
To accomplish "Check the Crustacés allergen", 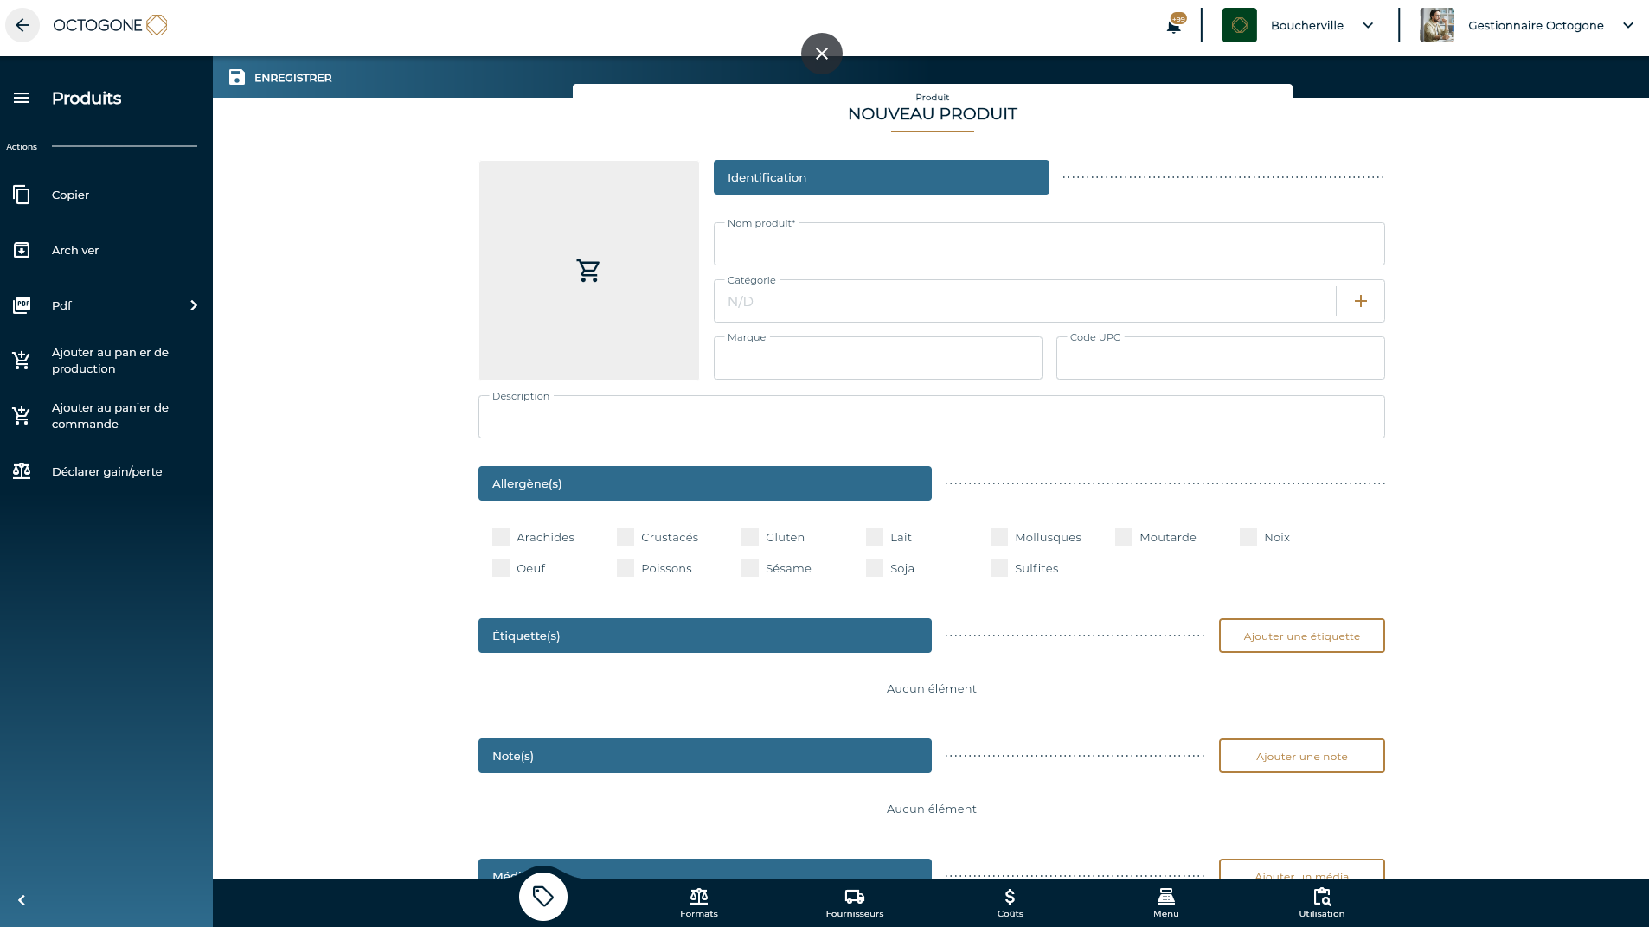I will tap(626, 537).
